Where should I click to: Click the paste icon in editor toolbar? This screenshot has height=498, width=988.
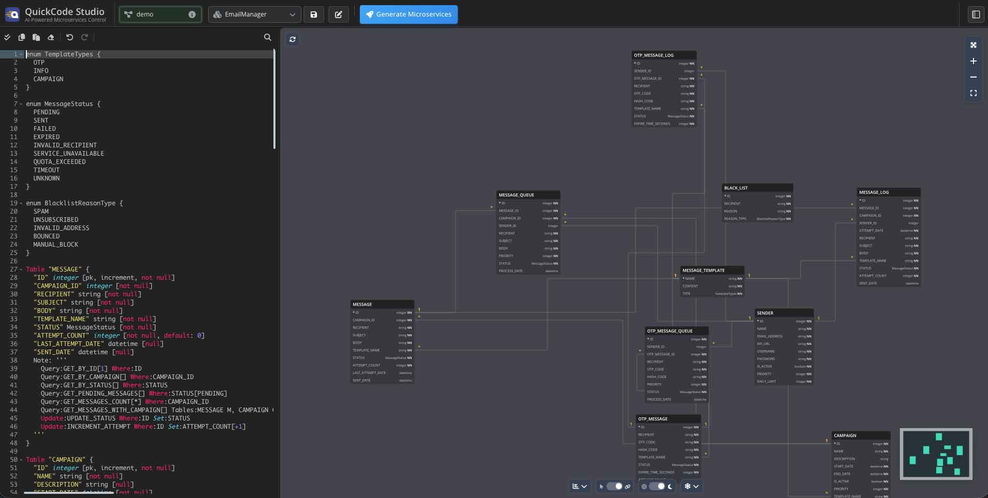coord(36,37)
